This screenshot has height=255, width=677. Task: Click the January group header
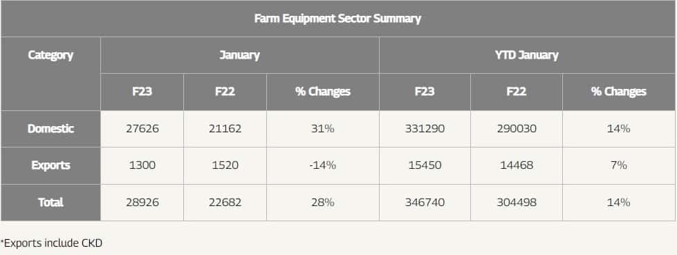pyautogui.click(x=240, y=55)
